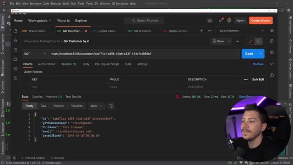Image resolution: width=293 pixels, height=165 pixels.
Task: Click IDE three-dots options icon
Action: [x=282, y=10]
